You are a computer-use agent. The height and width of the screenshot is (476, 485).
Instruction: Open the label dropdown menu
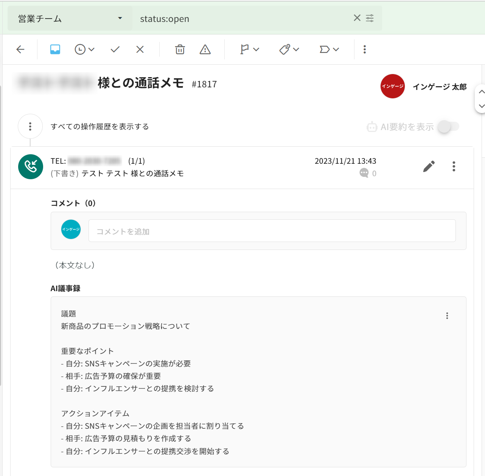(x=329, y=49)
